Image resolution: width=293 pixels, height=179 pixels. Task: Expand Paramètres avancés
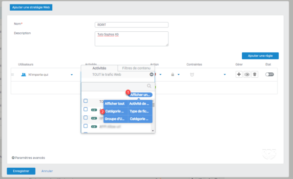point(28,157)
